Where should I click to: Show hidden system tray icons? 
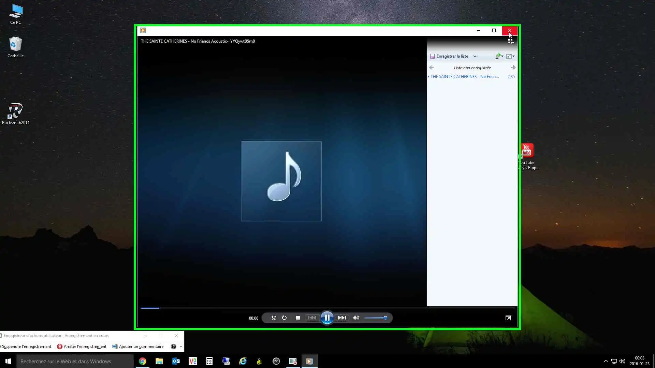click(606, 361)
